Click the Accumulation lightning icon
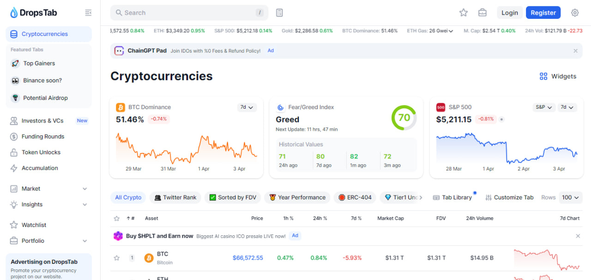This screenshot has height=280, width=591. (x=14, y=169)
